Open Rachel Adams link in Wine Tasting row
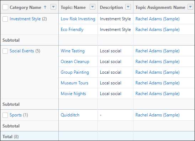 point(158,51)
